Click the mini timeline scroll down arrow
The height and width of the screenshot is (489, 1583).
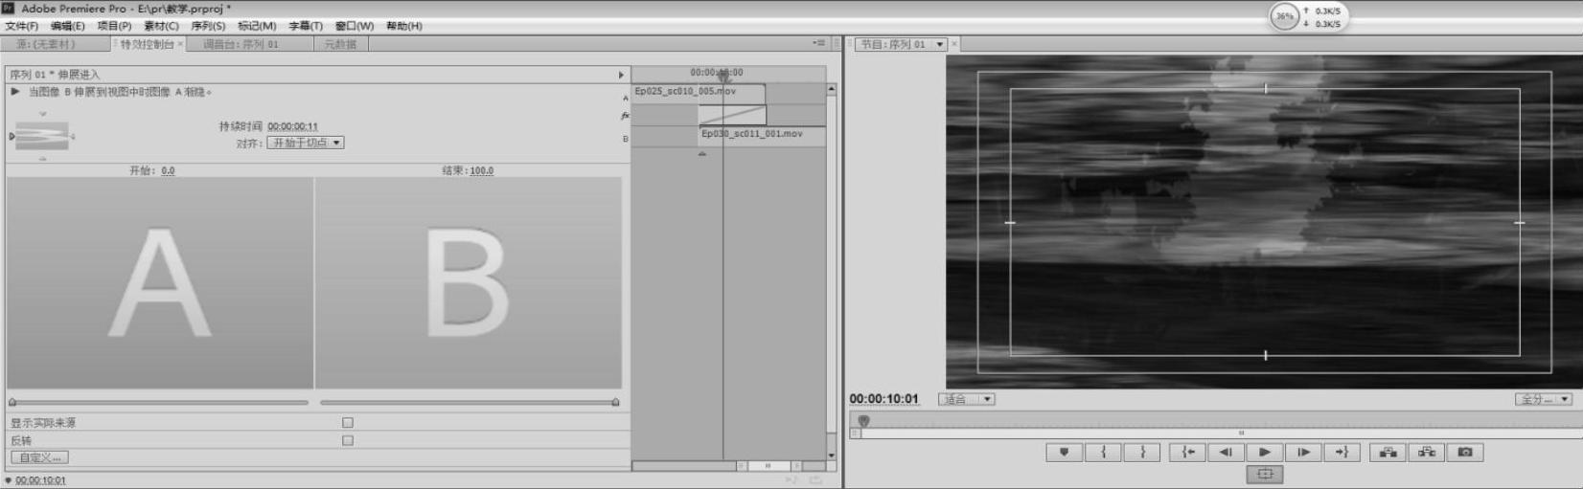(831, 456)
